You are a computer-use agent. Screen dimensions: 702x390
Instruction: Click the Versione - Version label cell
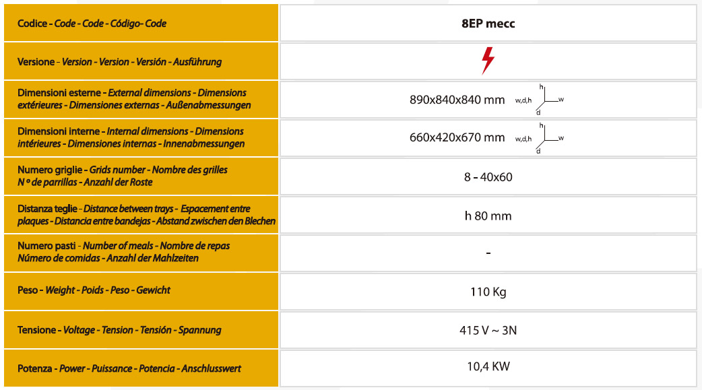139,62
